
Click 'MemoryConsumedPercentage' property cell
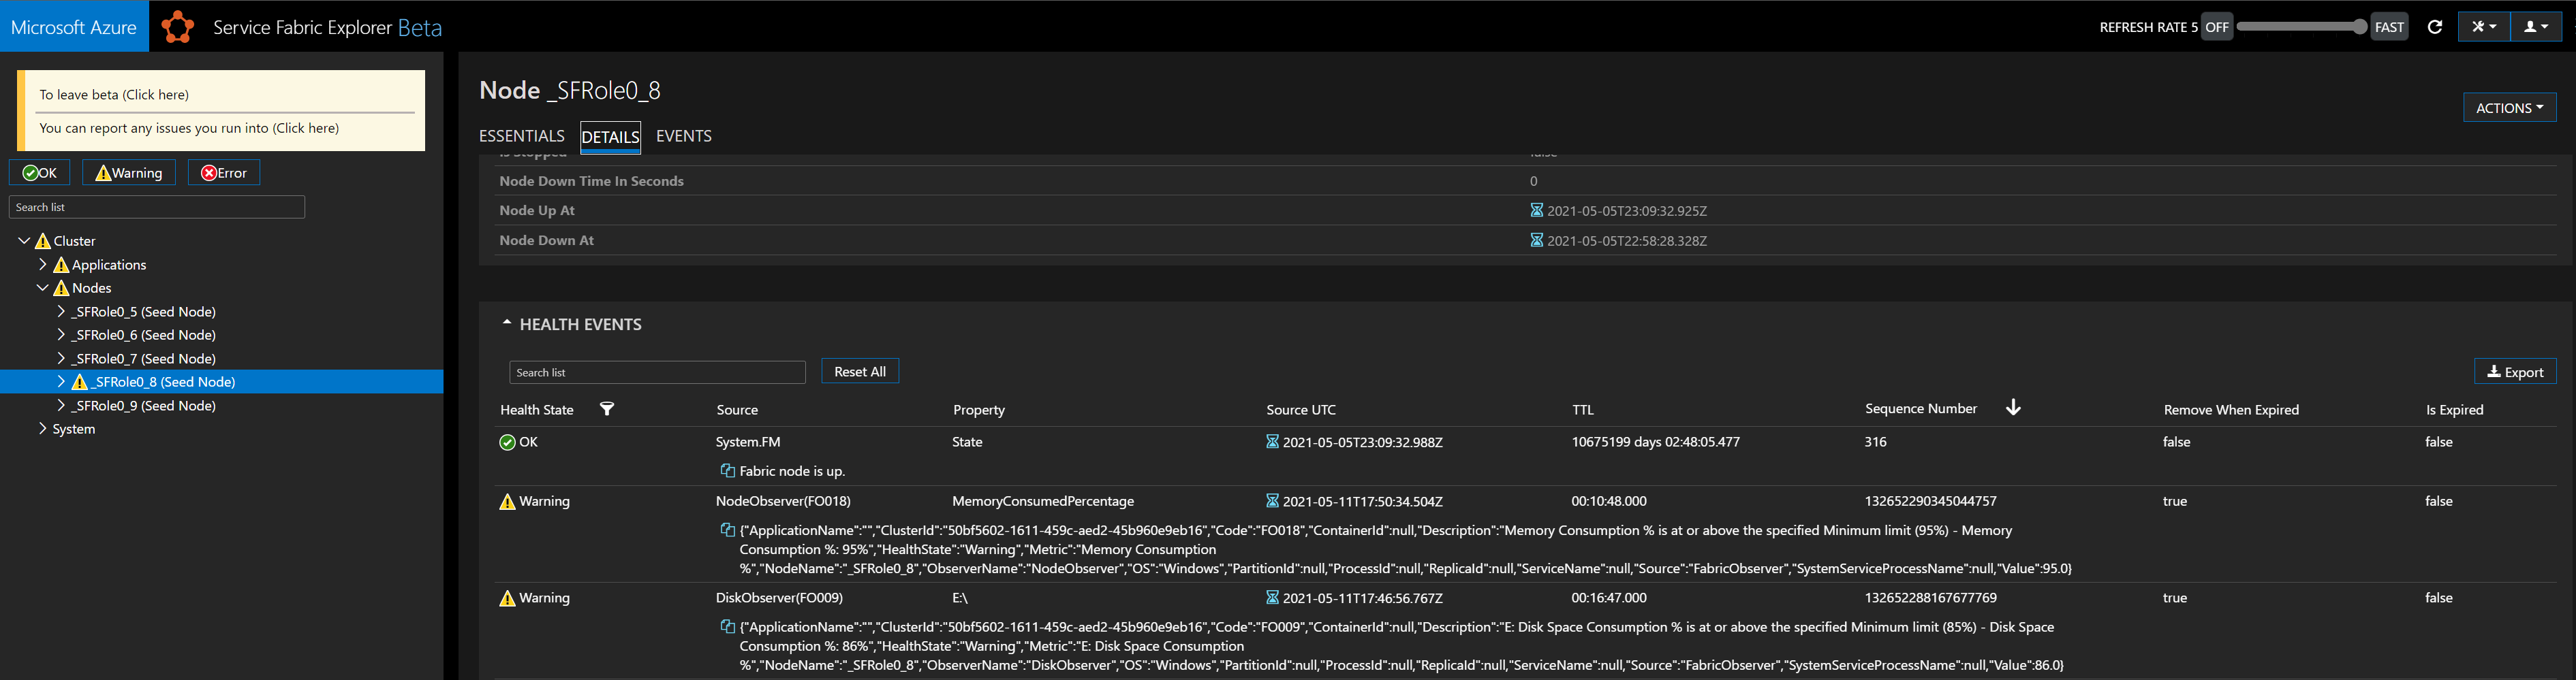(1043, 501)
